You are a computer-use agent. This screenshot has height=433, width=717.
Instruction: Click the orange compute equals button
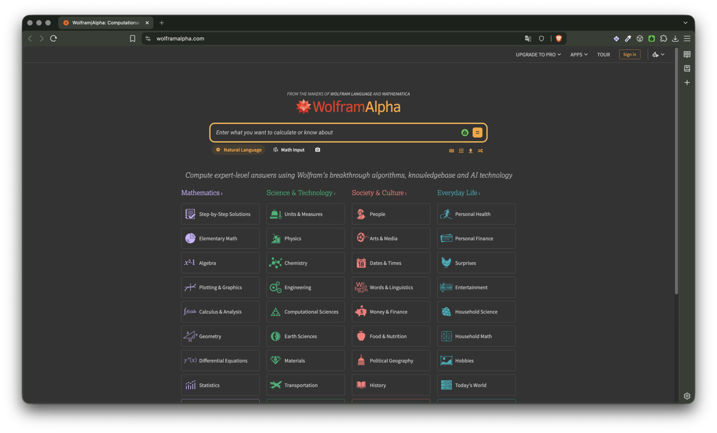[x=477, y=132]
